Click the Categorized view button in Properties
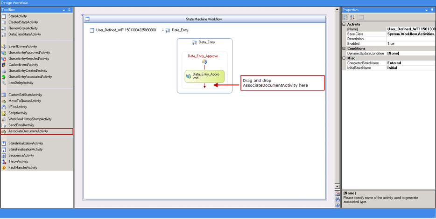The height and width of the screenshot is (219, 436). pyautogui.click(x=345, y=17)
